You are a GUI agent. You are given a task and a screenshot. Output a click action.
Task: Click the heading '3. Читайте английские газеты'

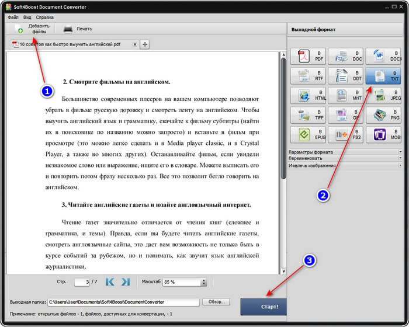click(x=157, y=205)
